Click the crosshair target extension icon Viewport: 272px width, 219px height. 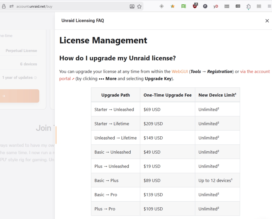162,6
